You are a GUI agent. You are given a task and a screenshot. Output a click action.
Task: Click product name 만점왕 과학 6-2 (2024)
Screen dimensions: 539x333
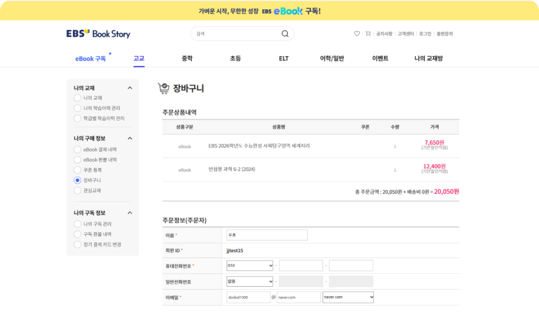tap(232, 169)
